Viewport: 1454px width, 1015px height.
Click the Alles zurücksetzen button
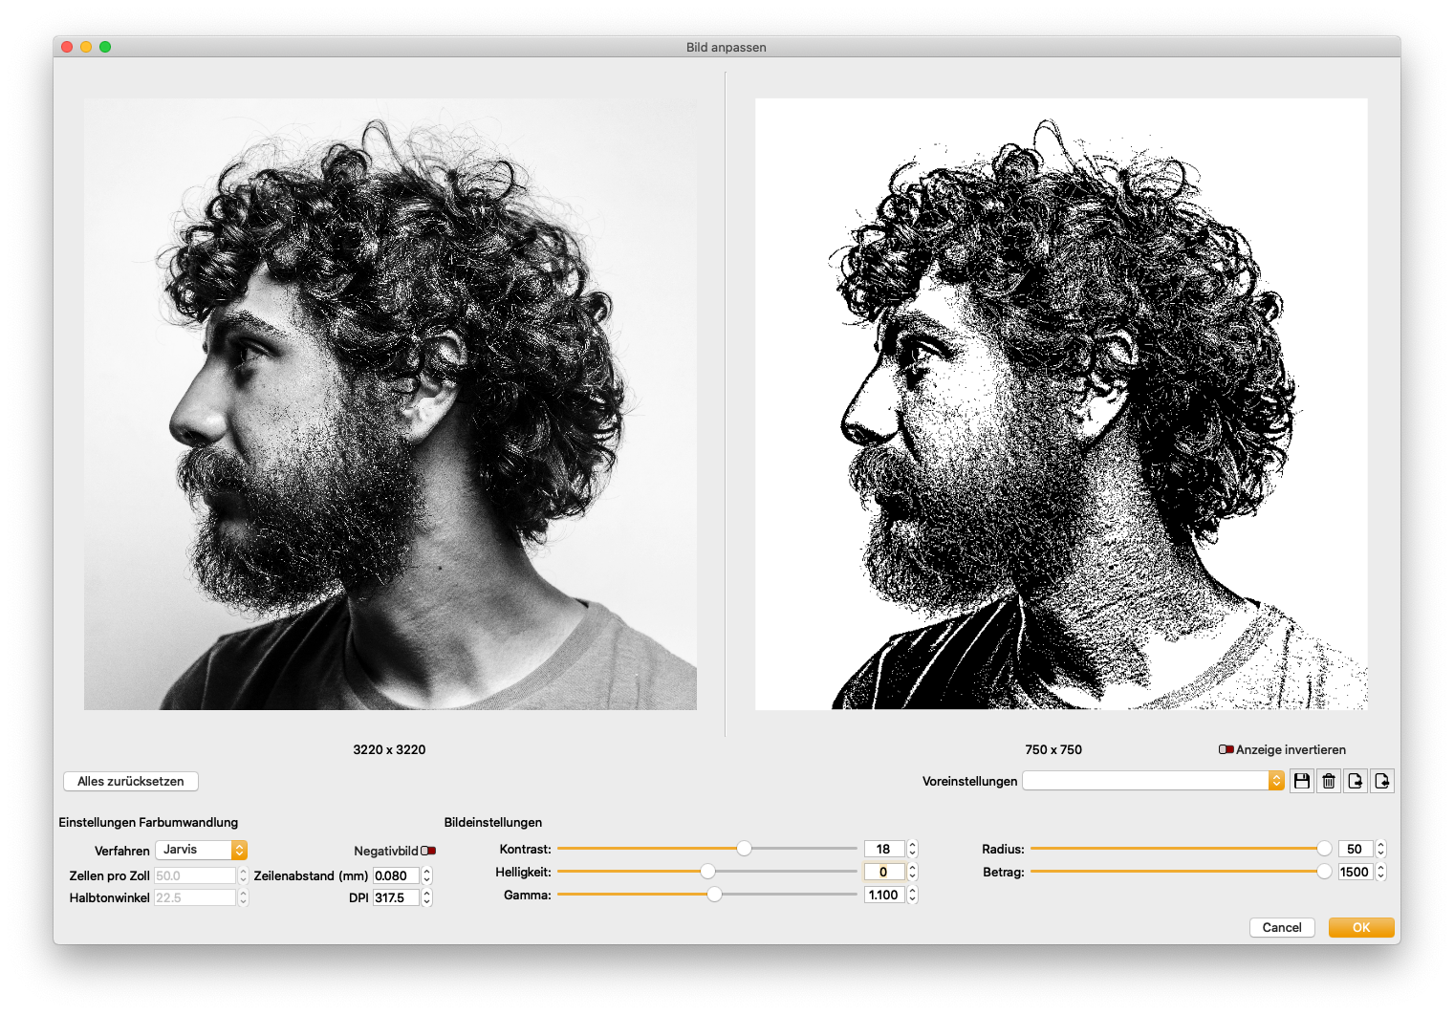click(x=131, y=781)
